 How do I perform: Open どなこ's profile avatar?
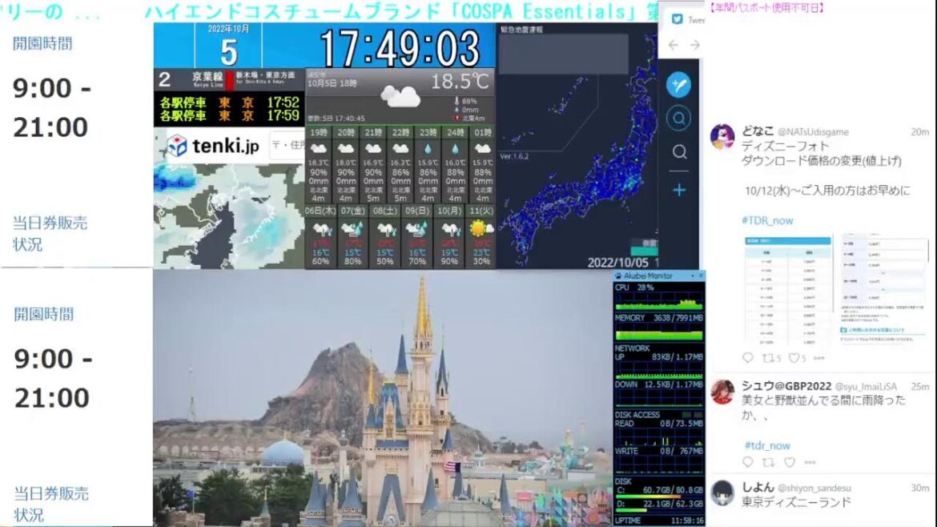pos(722,135)
